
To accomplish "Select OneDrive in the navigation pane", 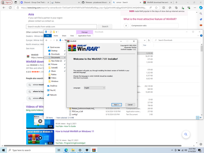I will click(53, 86).
